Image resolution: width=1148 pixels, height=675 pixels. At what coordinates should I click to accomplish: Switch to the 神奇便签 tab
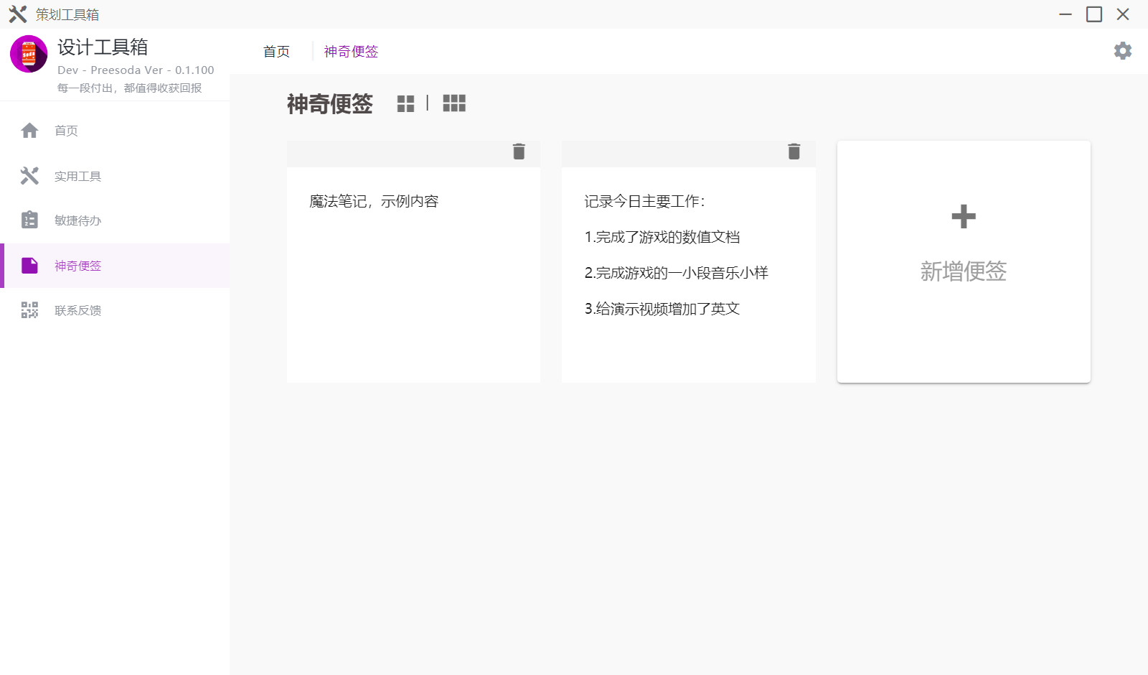click(351, 51)
